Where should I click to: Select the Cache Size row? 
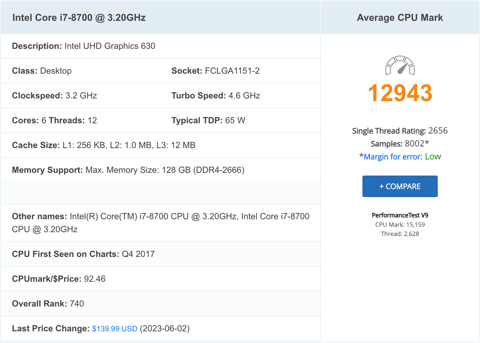[104, 145]
